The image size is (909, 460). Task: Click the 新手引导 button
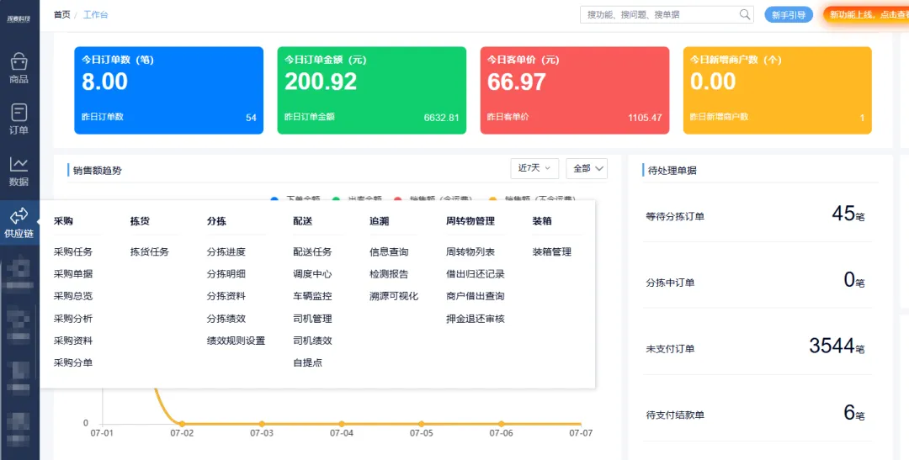pos(789,15)
